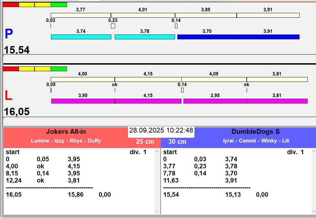The width and height of the screenshot is (316, 218).
Task: Select the cream 3,77 bar in lane P
Action: point(81,15)
